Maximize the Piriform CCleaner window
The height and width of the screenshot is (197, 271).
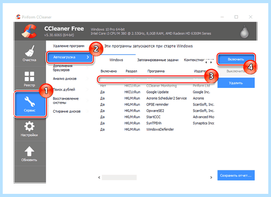[236, 17]
